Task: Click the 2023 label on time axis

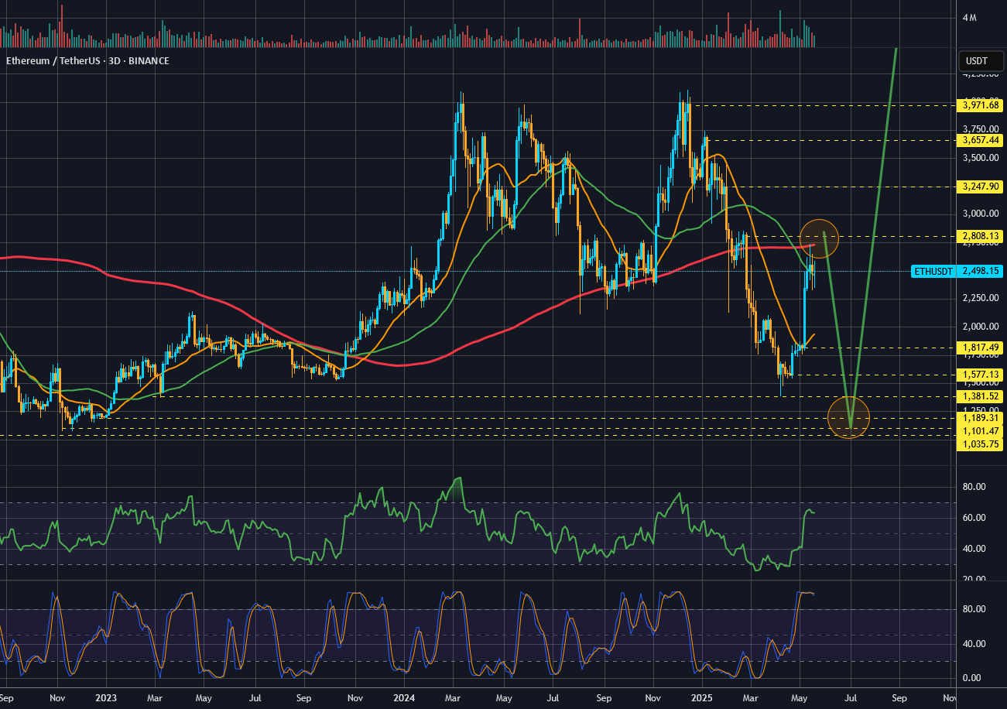Action: [106, 697]
